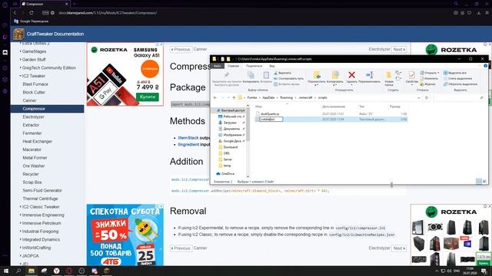Click the red Delete icon in Explorer ribbon
The image size is (492, 276).
pos(351,75)
